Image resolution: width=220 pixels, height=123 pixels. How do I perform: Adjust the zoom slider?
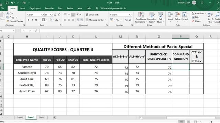tap(211, 122)
